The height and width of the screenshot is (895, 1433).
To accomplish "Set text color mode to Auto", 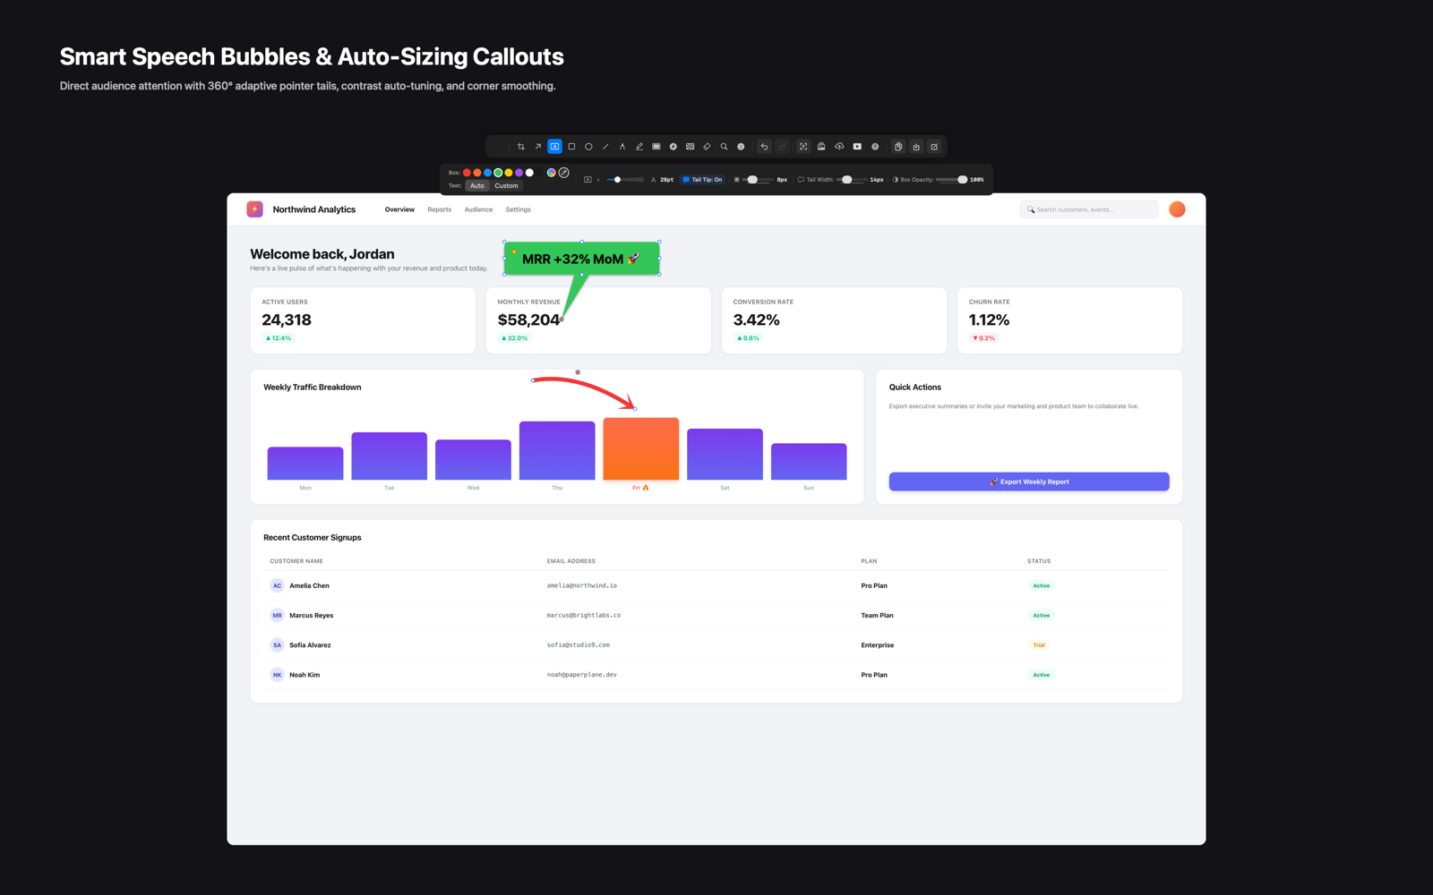I will 477,186.
